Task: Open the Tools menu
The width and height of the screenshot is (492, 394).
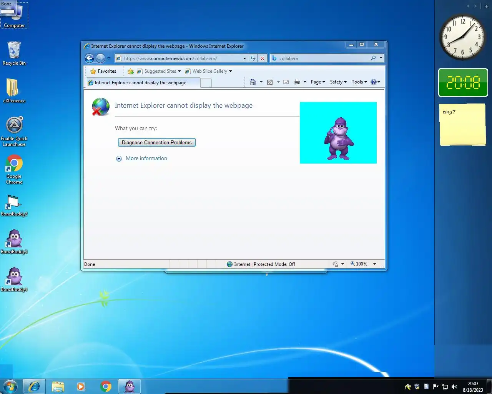Action: (x=359, y=82)
